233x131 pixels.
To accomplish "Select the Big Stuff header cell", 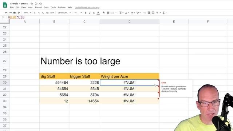I will [x=54, y=76].
